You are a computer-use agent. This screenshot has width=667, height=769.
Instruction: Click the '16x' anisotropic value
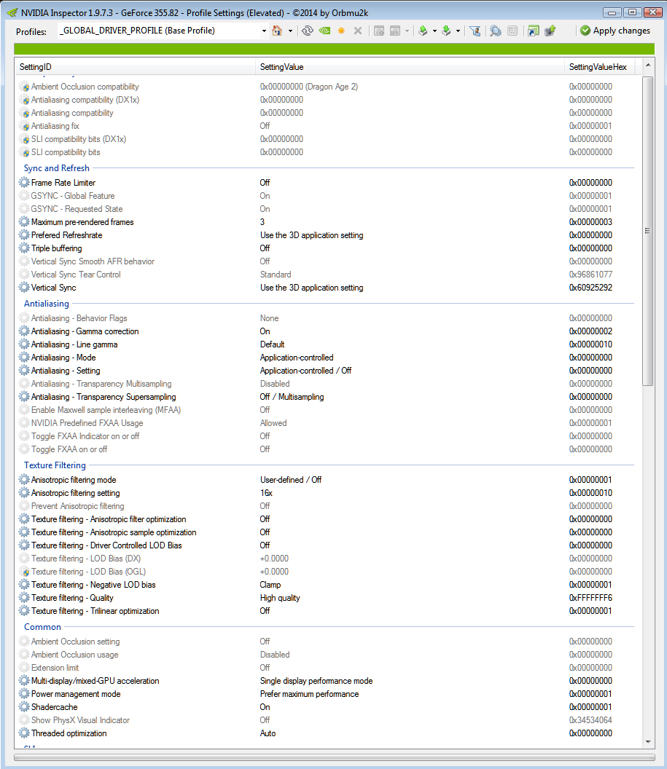click(x=267, y=493)
